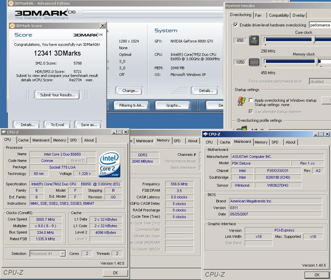Click the Intel Core 2 Duo logo
331x280 pixels.
[x=109, y=164]
